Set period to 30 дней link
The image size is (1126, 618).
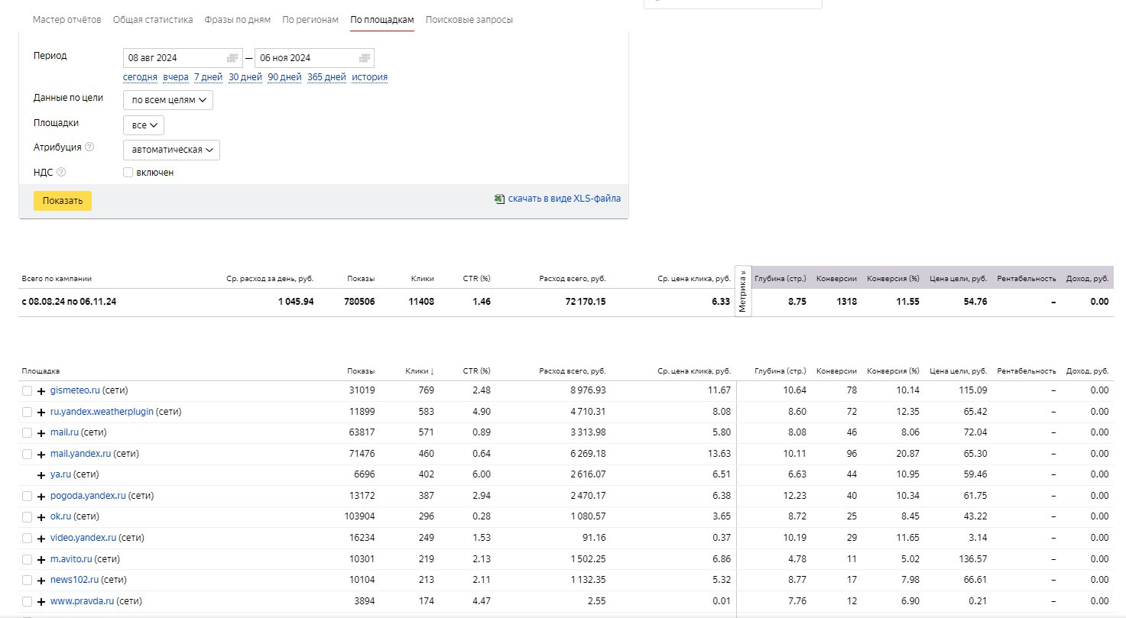pyautogui.click(x=245, y=77)
